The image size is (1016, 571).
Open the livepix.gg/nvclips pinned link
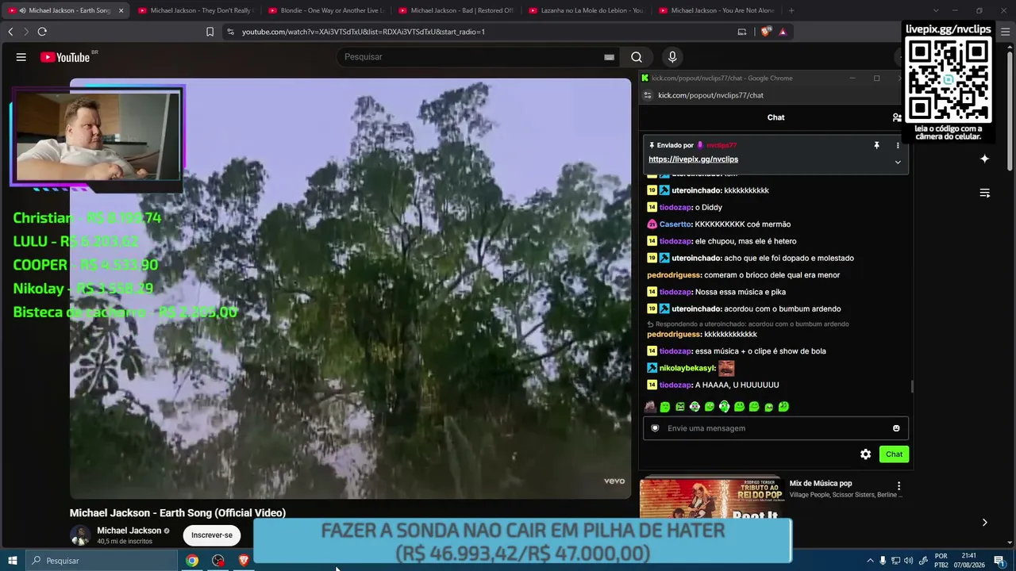(693, 159)
